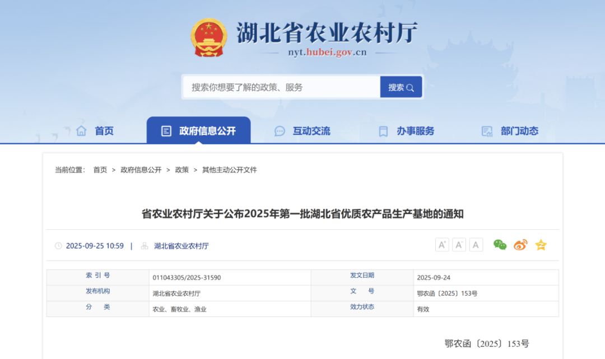
Task: Click the A- font shrink button
Action: click(x=459, y=244)
